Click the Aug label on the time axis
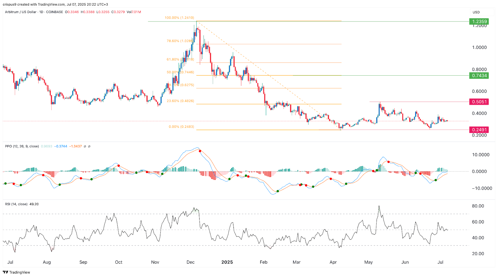Screen dimensions: 498x277 47,262
